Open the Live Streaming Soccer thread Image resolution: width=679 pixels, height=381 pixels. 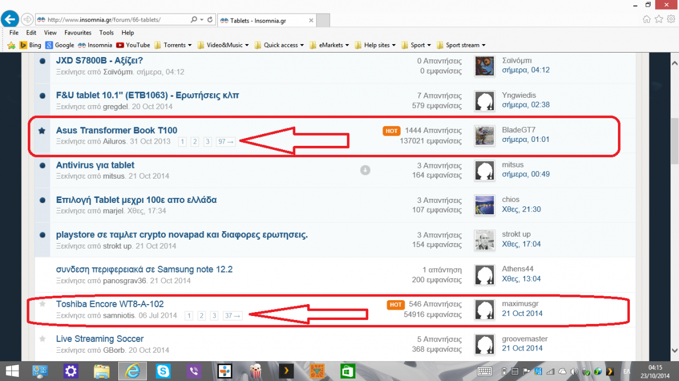[x=100, y=339]
